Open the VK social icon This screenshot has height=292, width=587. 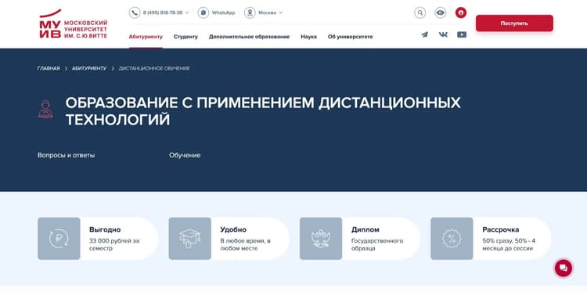443,34
